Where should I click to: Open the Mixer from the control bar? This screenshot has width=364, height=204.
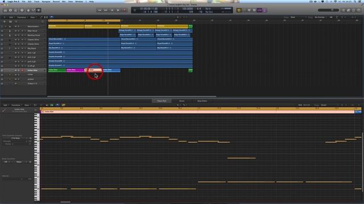(34, 10)
